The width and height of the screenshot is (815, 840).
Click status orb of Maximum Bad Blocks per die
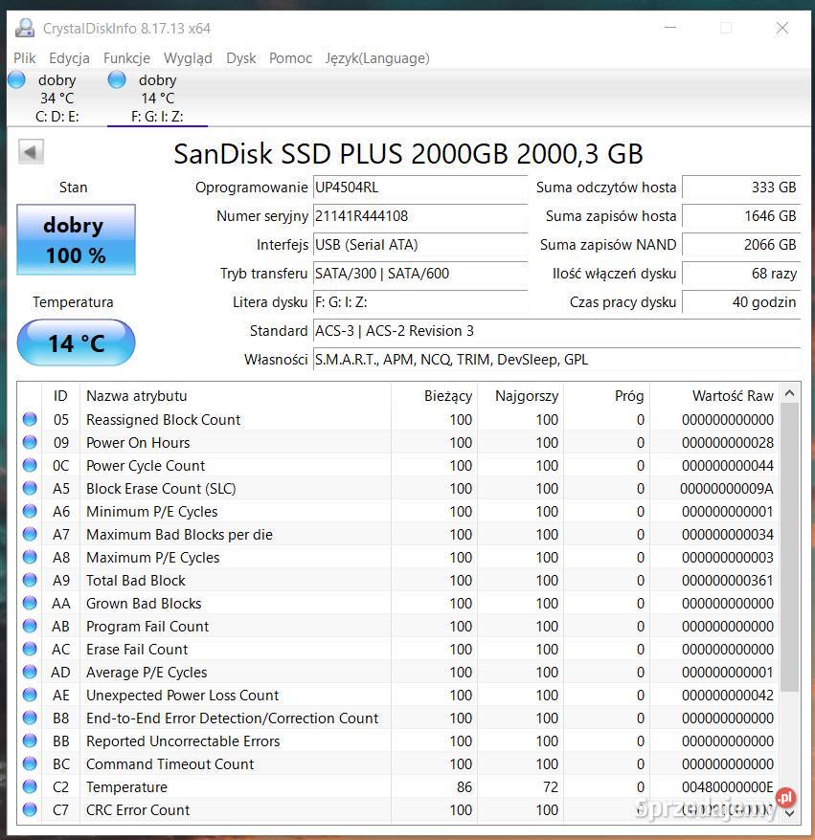[x=30, y=534]
